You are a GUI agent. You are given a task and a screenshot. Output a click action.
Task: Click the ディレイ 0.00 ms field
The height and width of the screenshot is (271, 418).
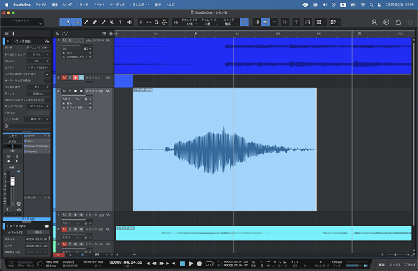[38, 94]
